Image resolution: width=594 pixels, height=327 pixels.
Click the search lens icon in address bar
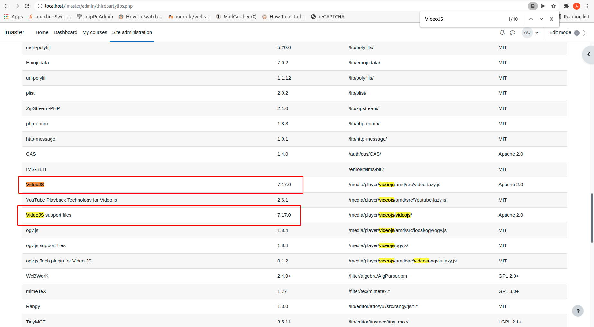pos(533,6)
